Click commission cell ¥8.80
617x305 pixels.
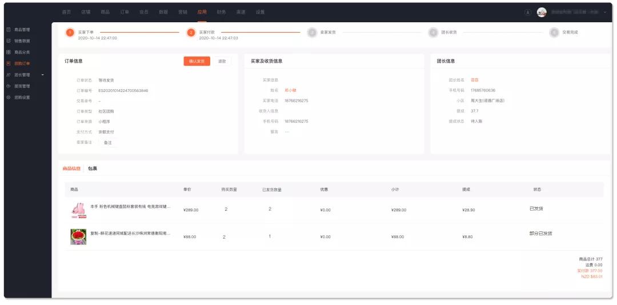pyautogui.click(x=467, y=237)
